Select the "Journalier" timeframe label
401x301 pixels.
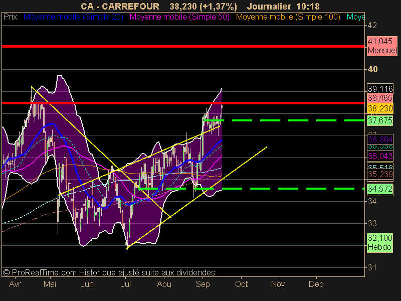click(269, 6)
